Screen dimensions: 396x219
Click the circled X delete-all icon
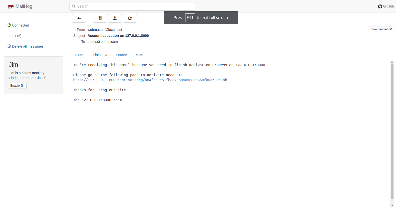(9, 46)
